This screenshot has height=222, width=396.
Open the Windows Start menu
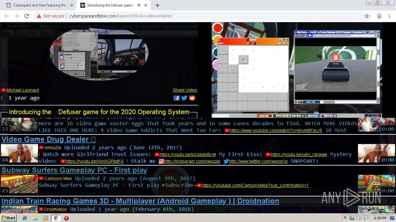[x=8, y=218]
